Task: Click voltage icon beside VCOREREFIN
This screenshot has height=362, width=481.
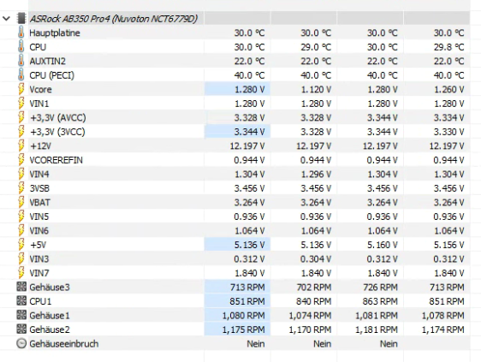Action: tap(21, 159)
